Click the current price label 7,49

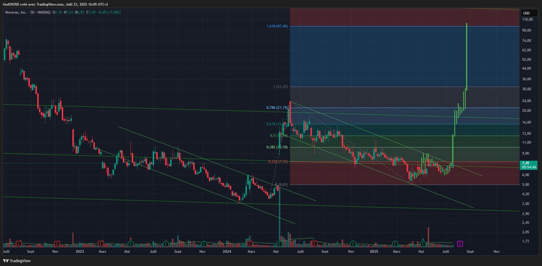click(x=528, y=165)
